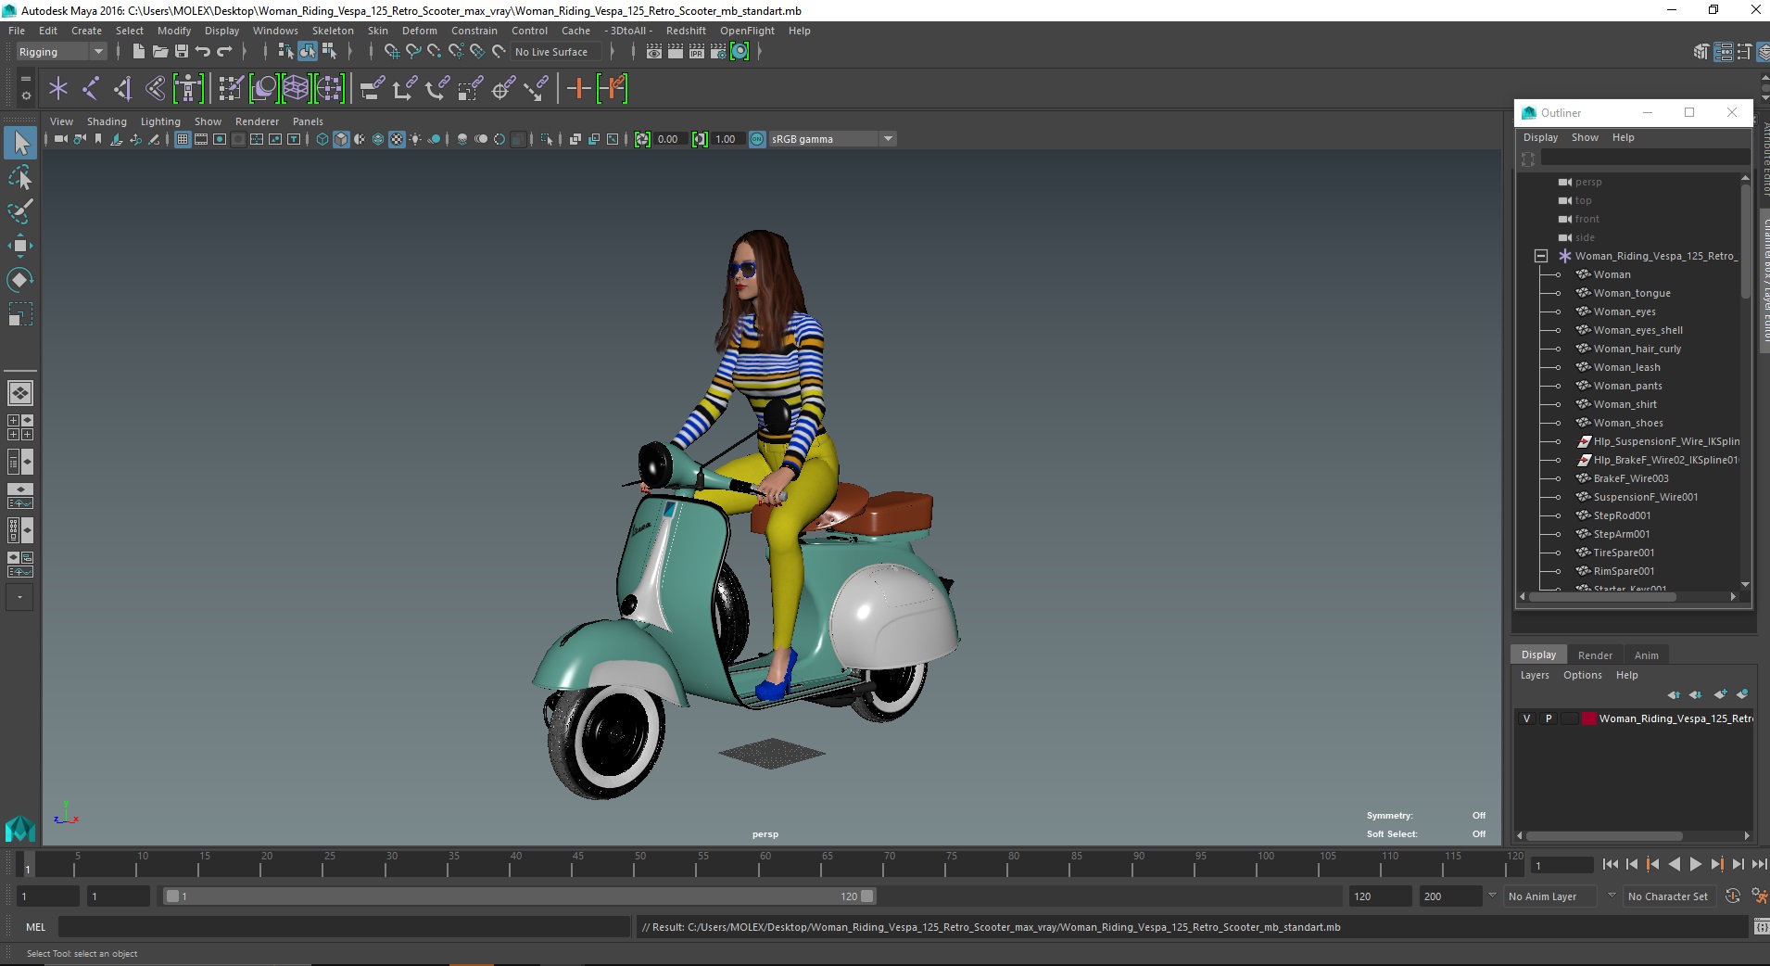Viewport: 1770px width, 966px height.
Task: Activate the Lasso selection tool
Action: coord(19,177)
